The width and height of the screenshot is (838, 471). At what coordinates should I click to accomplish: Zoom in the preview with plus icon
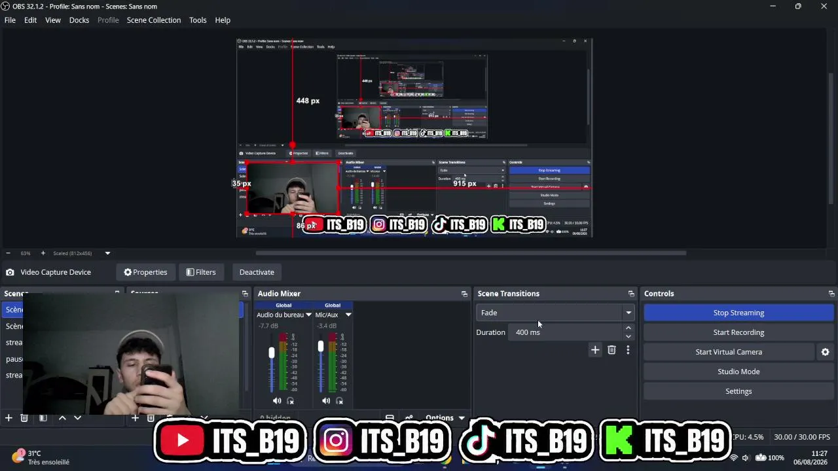pos(43,253)
